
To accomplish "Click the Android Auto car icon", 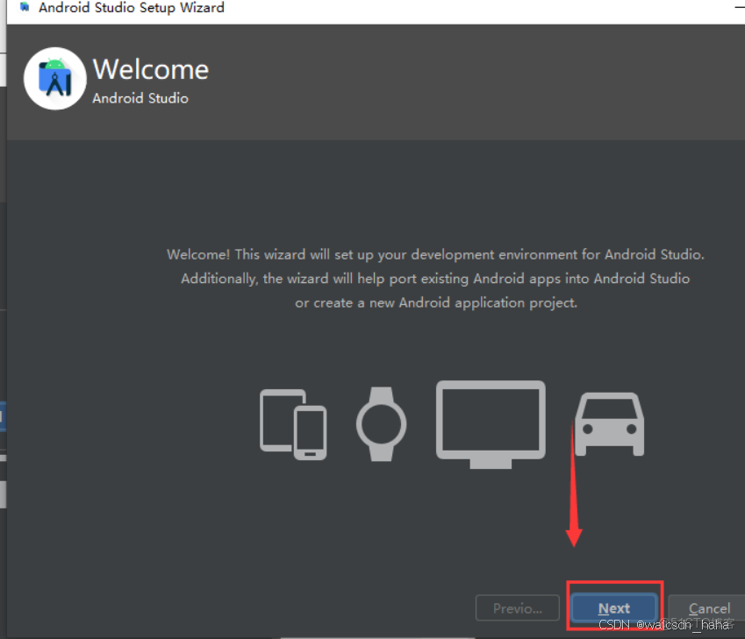I will [x=610, y=424].
